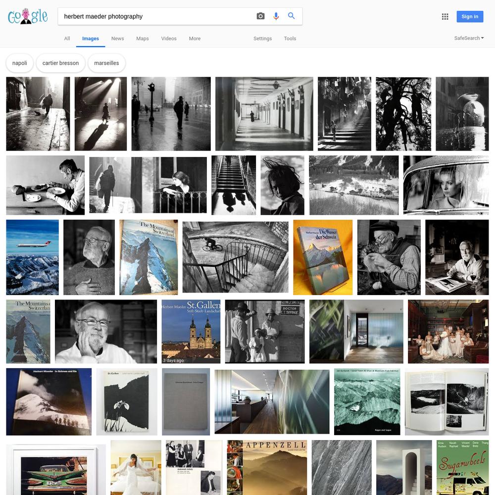Viewport: 495px width, 495px height.
Task: Click the microphone voice search icon
Action: (x=276, y=16)
